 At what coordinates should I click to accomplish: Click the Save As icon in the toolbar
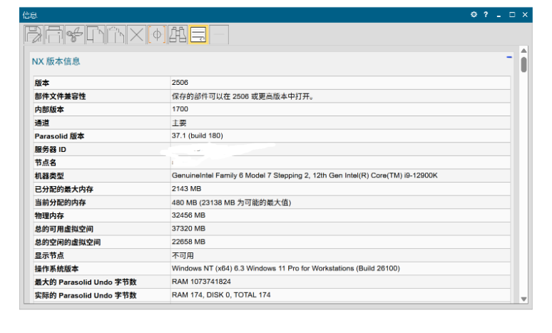point(33,34)
